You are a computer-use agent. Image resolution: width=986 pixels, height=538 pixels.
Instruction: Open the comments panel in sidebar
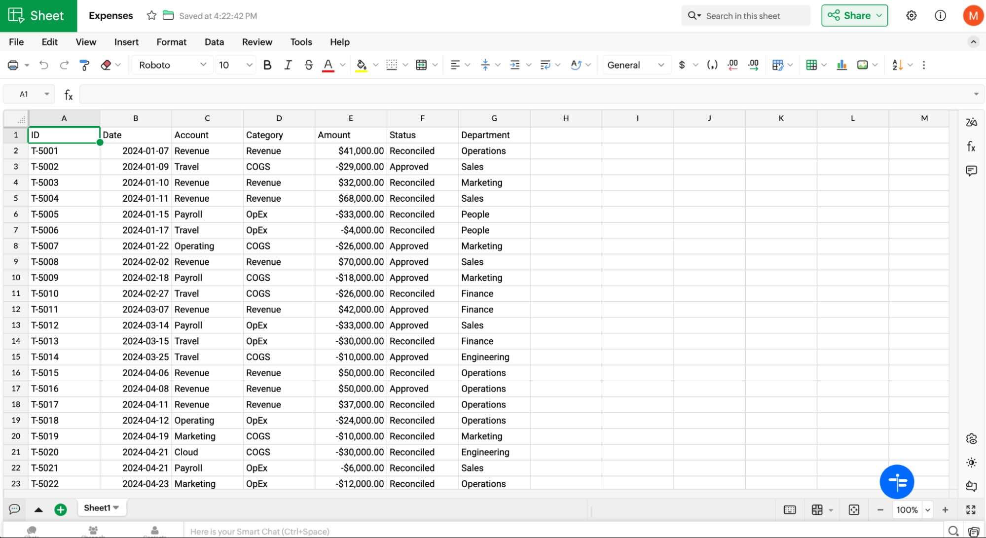971,171
